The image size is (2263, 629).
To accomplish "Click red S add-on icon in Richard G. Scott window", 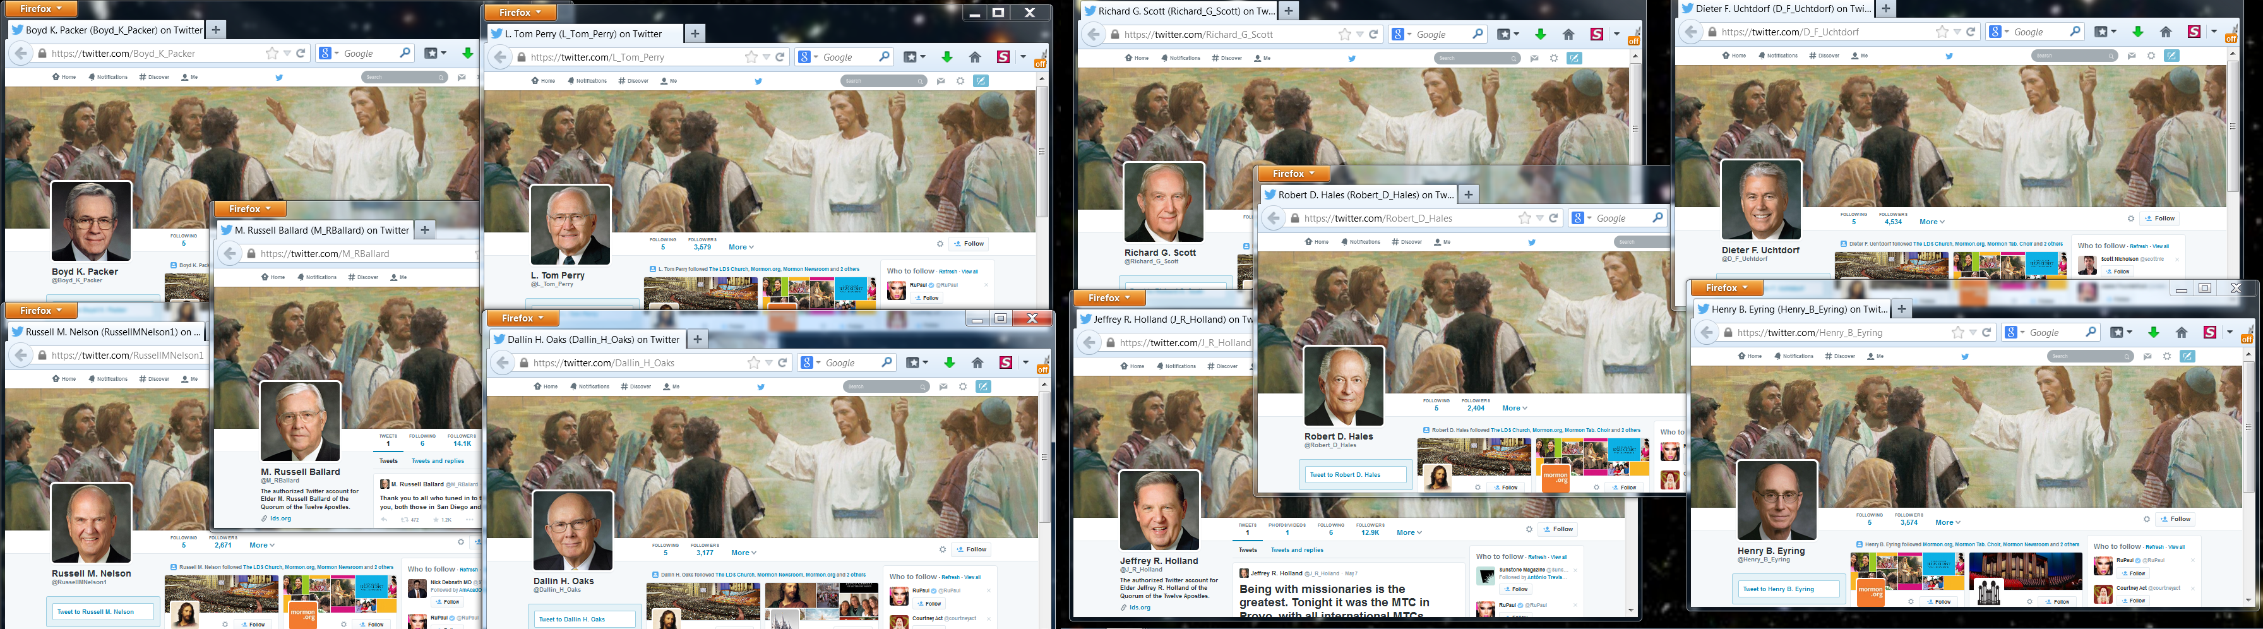I will (x=1596, y=34).
